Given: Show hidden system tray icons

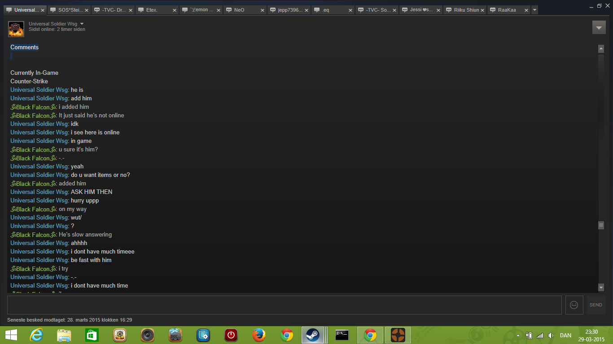Looking at the screenshot, I should tap(518, 335).
